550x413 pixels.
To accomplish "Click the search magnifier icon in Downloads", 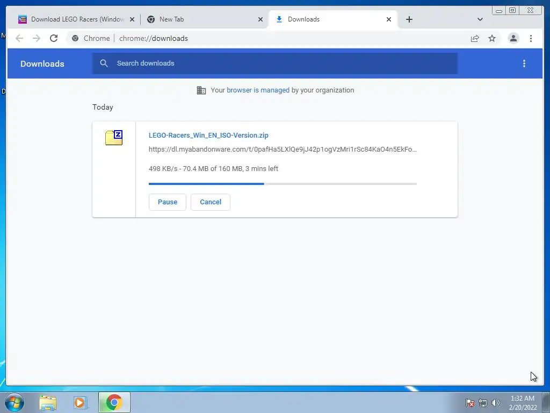I will coord(104,63).
